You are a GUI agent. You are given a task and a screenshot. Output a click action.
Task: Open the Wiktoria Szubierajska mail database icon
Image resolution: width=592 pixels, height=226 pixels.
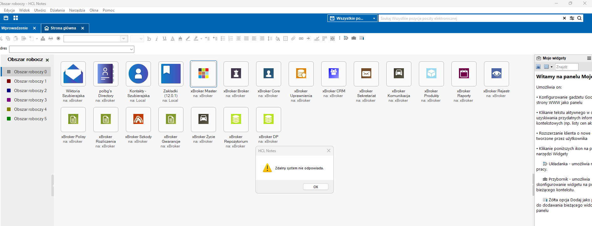(73, 74)
